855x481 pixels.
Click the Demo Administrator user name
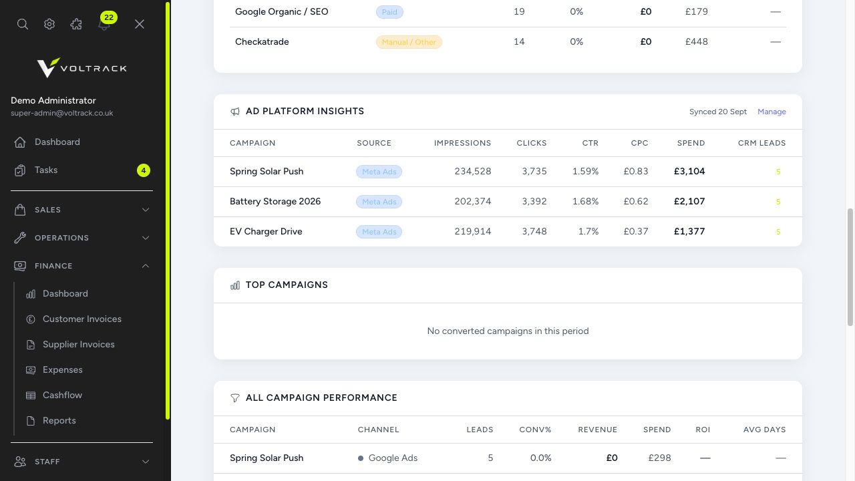point(53,100)
